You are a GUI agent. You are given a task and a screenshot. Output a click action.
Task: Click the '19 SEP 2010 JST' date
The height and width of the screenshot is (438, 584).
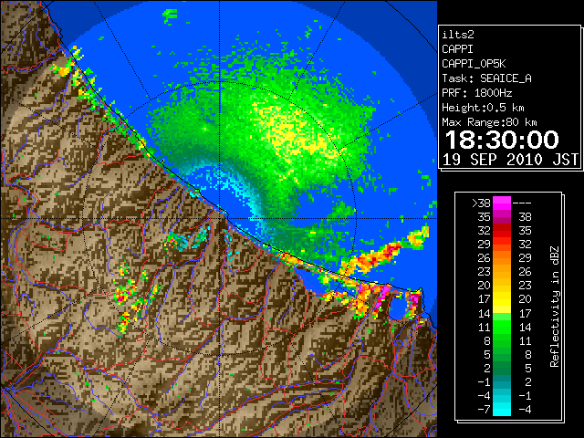pos(510,160)
